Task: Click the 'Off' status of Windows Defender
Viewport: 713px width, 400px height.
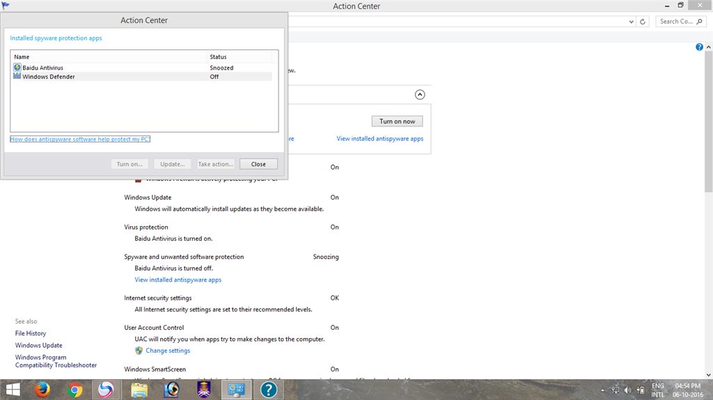Action: pos(214,77)
